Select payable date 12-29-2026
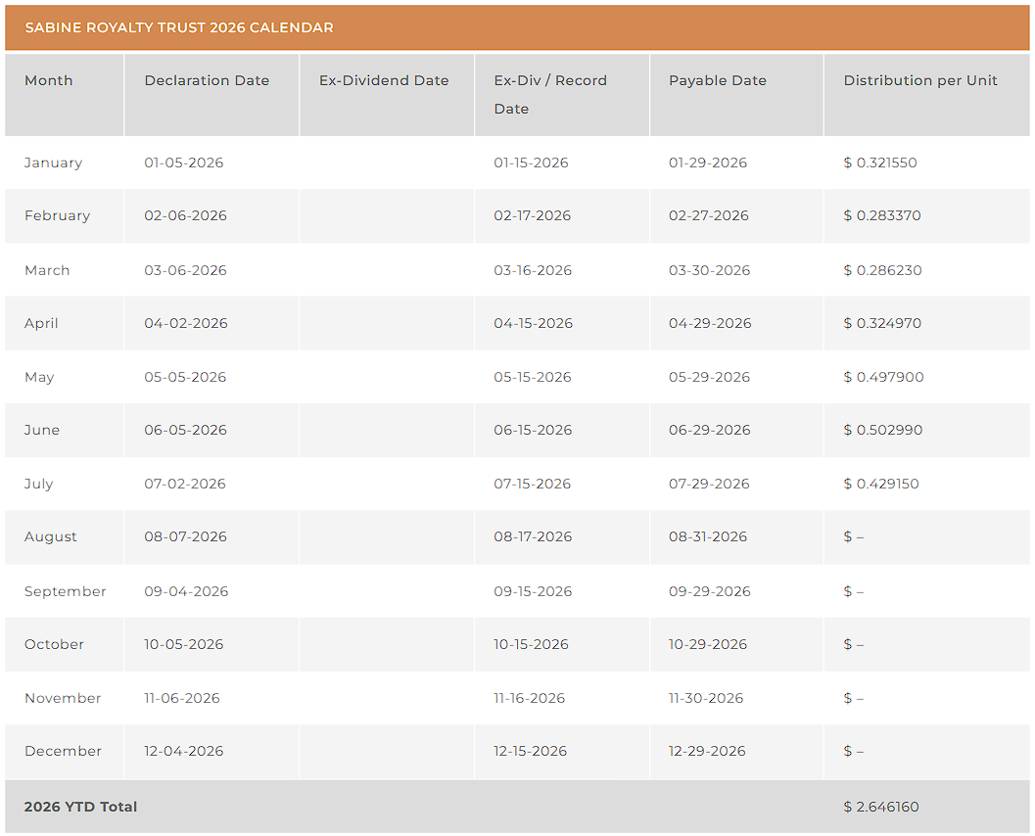This screenshot has height=836, width=1035. [x=708, y=752]
